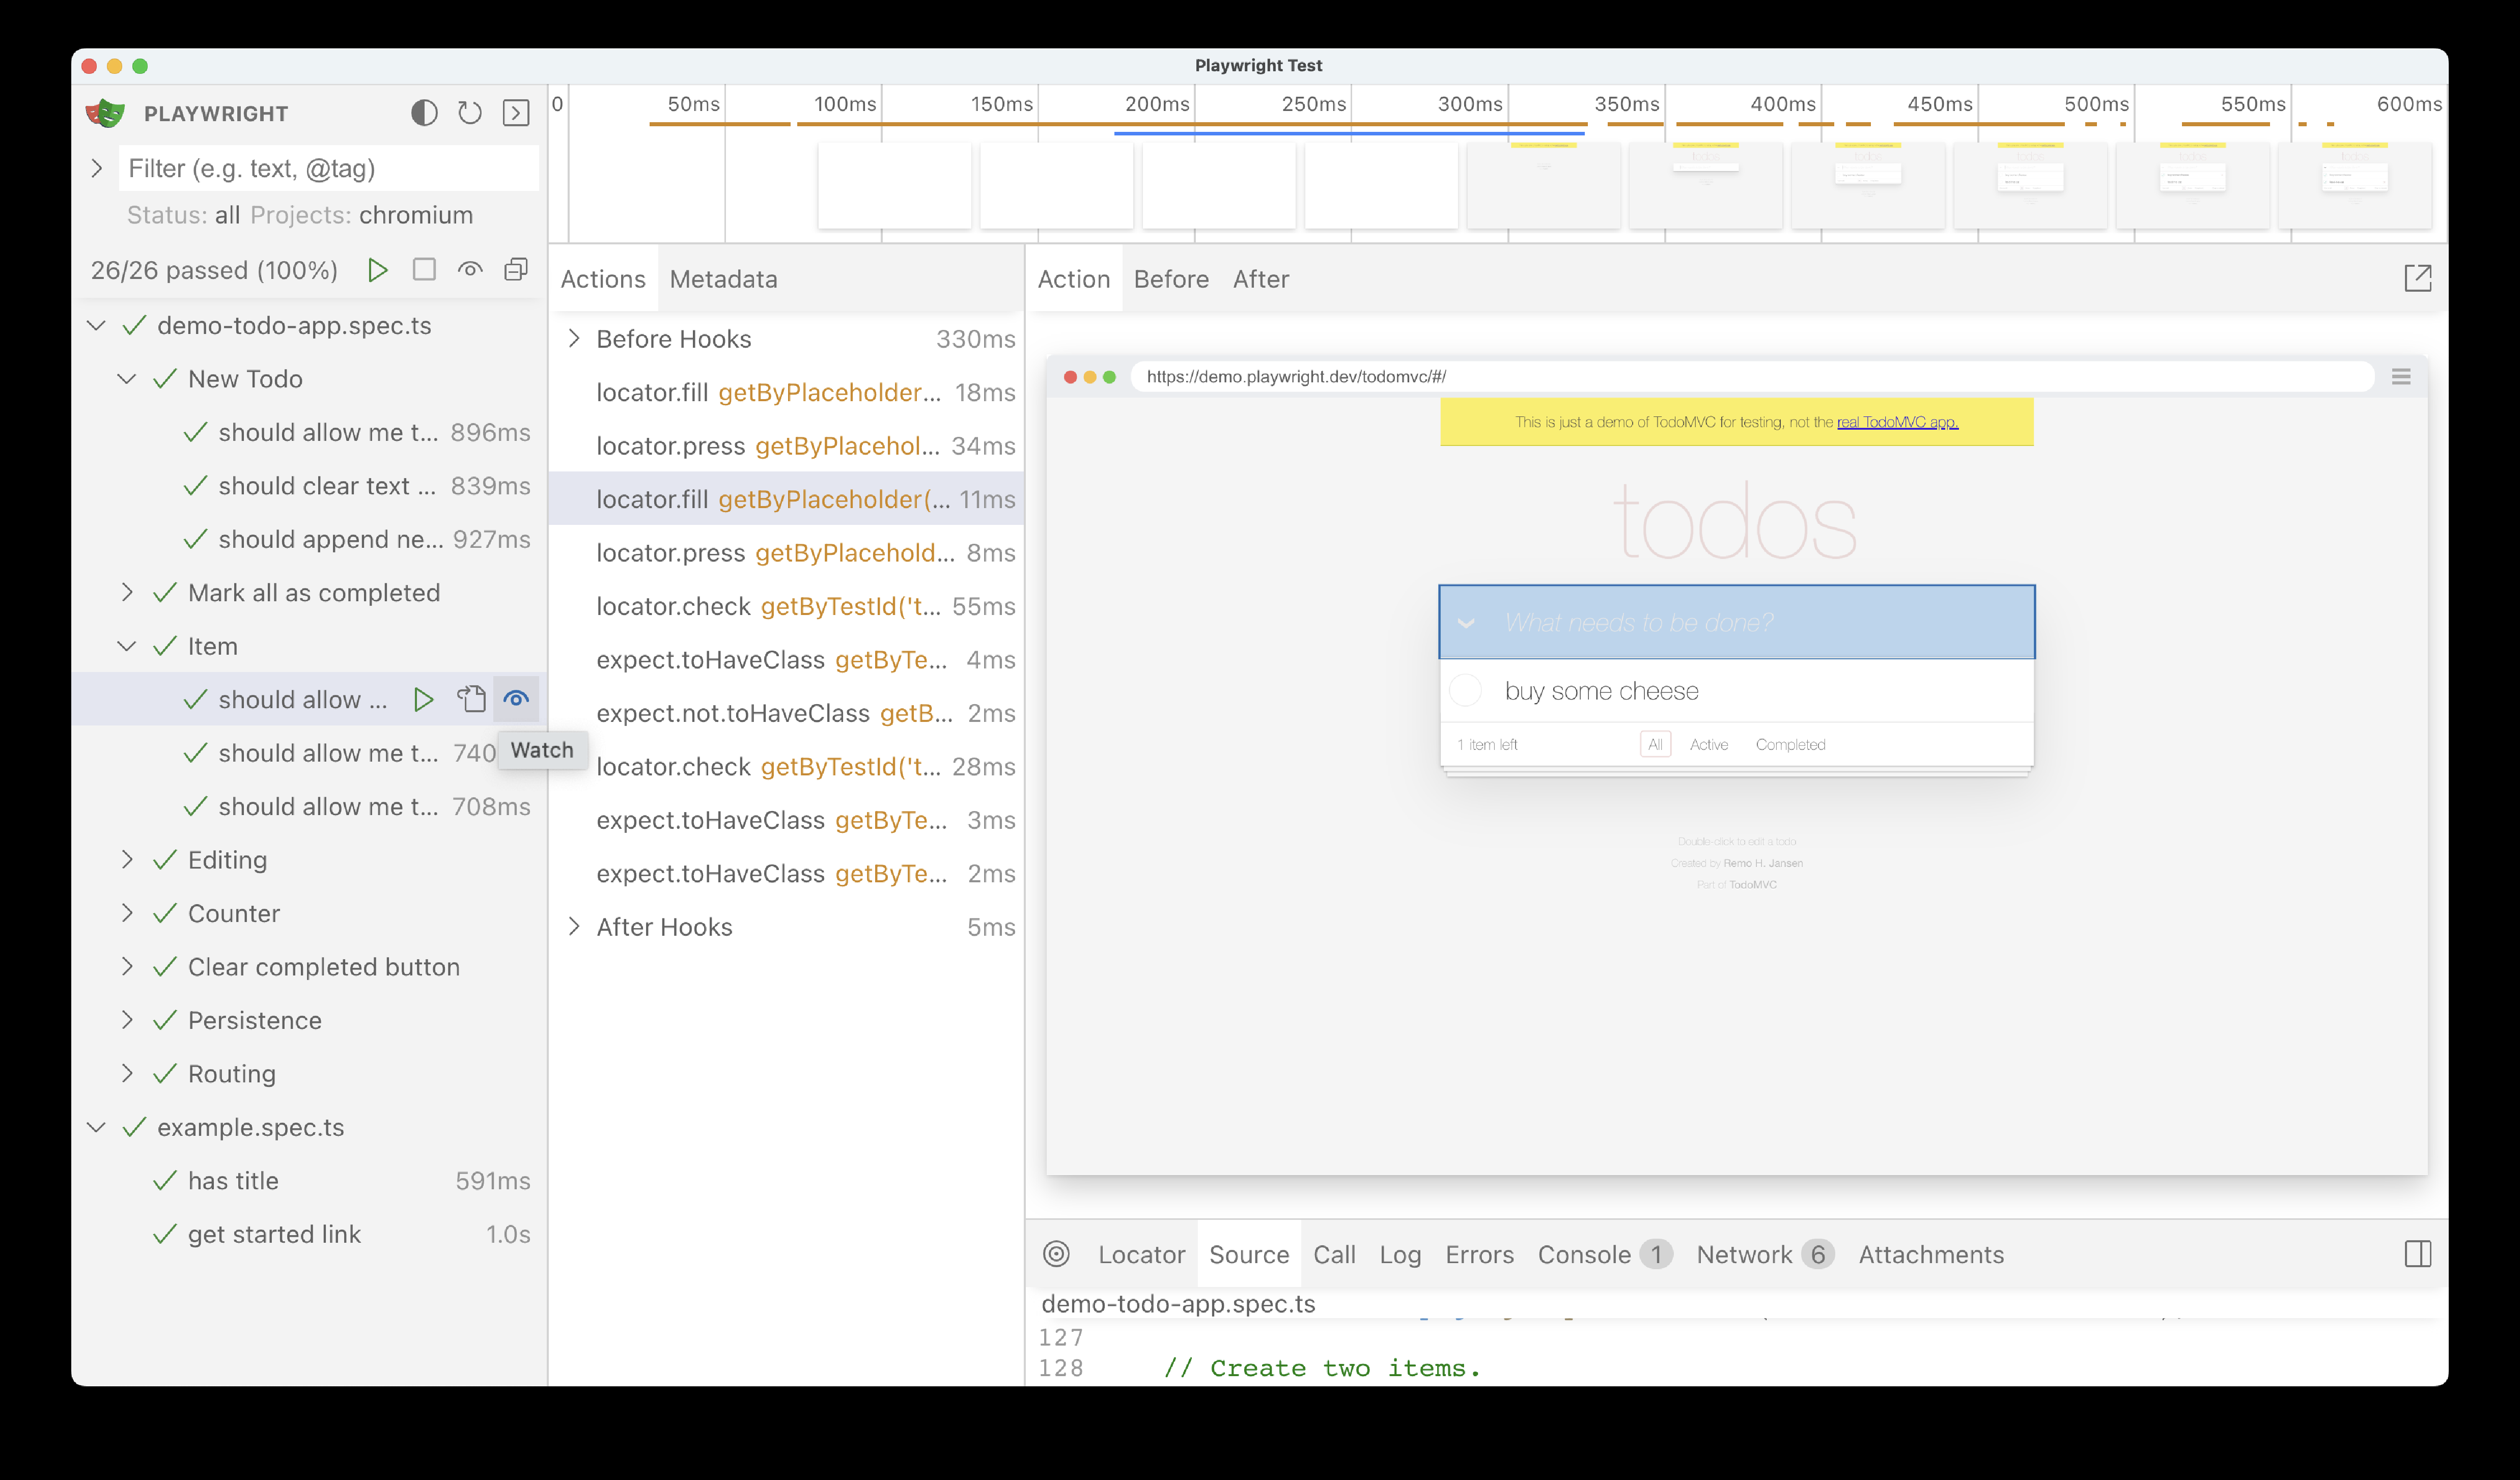Screen dimensions: 2520x1480
Task: Open snapshot in new window icon
Action: pyautogui.click(x=2417, y=278)
